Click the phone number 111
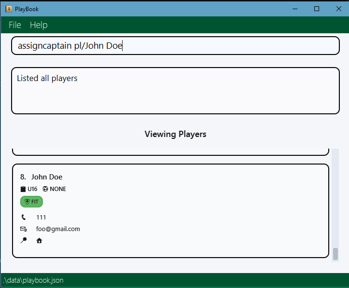This screenshot has height=288, width=349. click(x=41, y=218)
